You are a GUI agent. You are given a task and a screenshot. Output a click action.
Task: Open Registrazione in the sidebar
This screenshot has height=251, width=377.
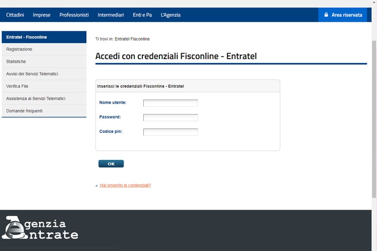(44, 49)
